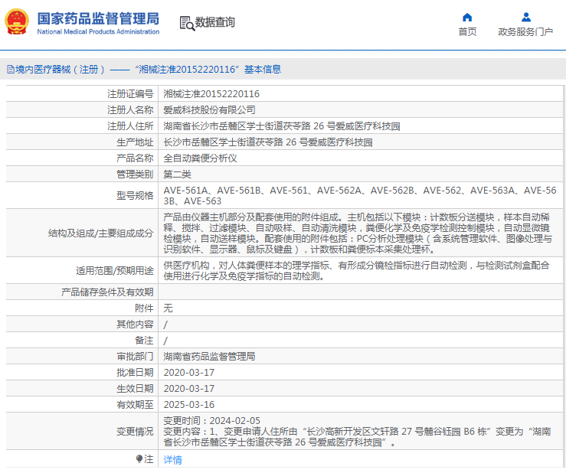Click the 有效期至 row label
Image resolution: width=566 pixels, height=473 pixels.
[x=135, y=405]
